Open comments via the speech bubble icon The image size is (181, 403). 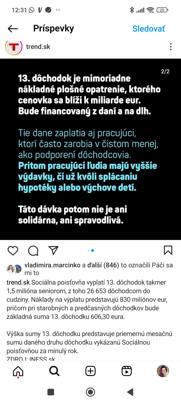pyautogui.click(x=33, y=251)
